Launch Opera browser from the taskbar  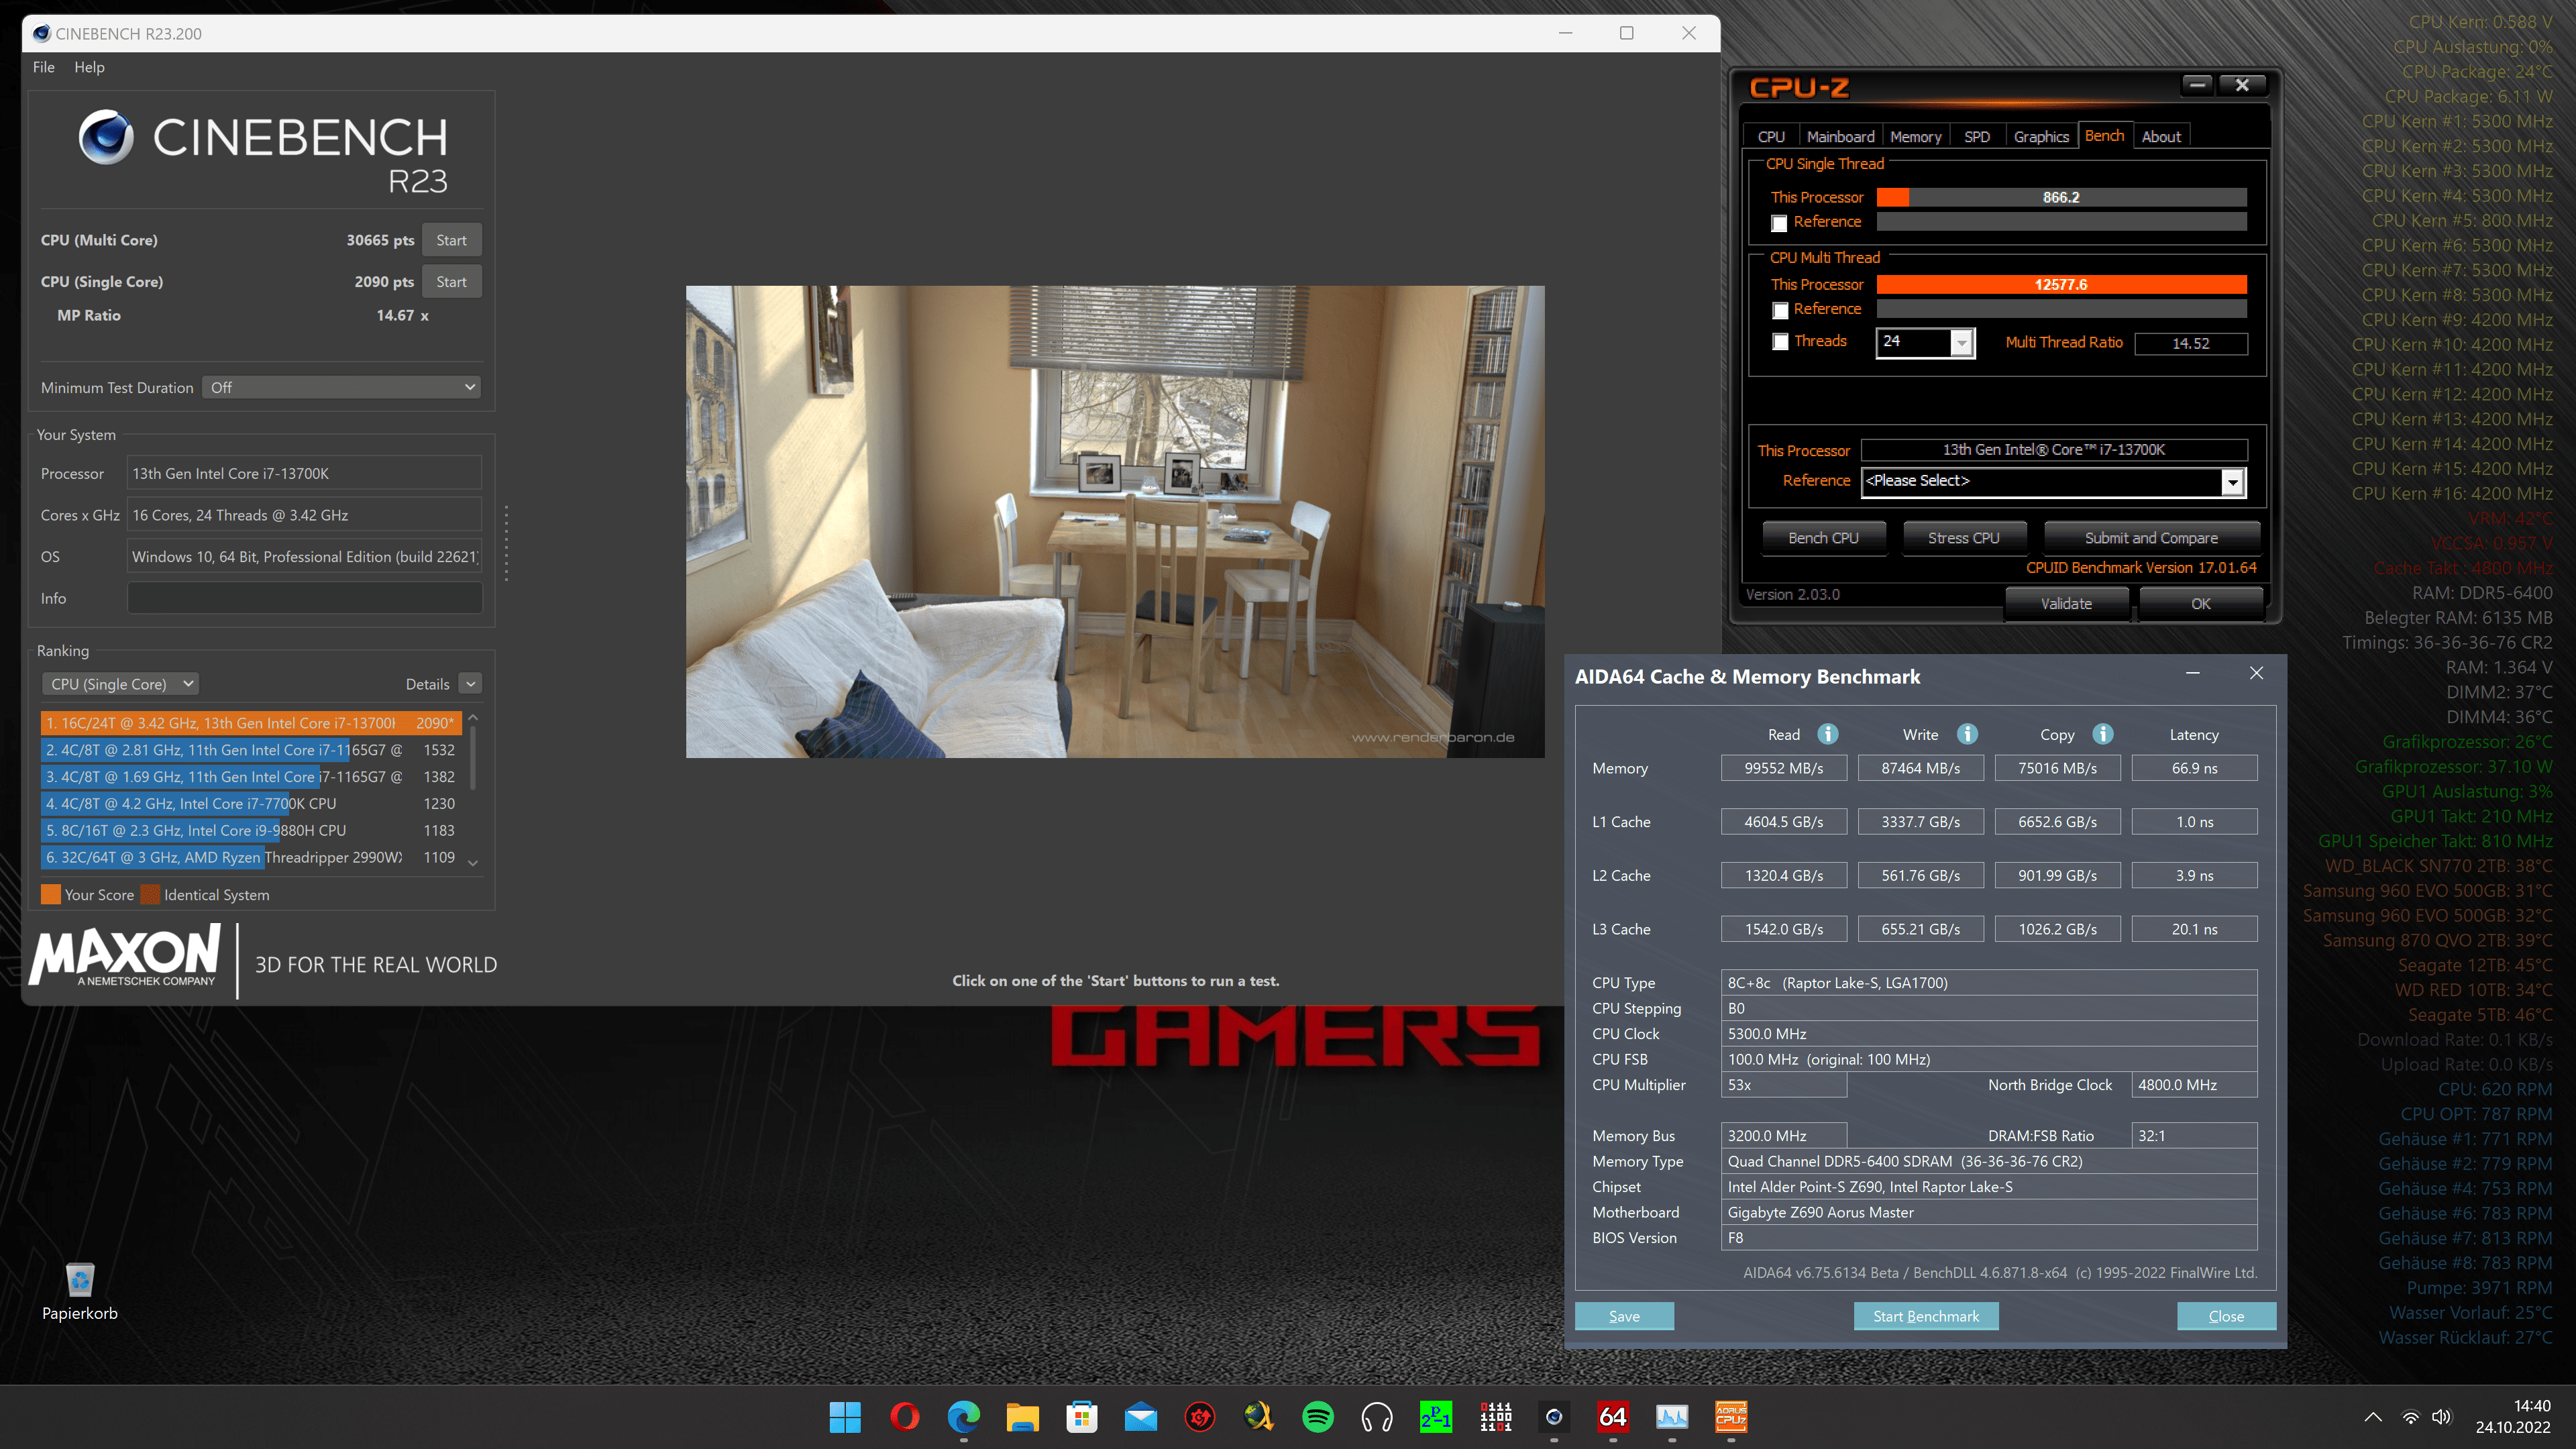tap(904, 1416)
